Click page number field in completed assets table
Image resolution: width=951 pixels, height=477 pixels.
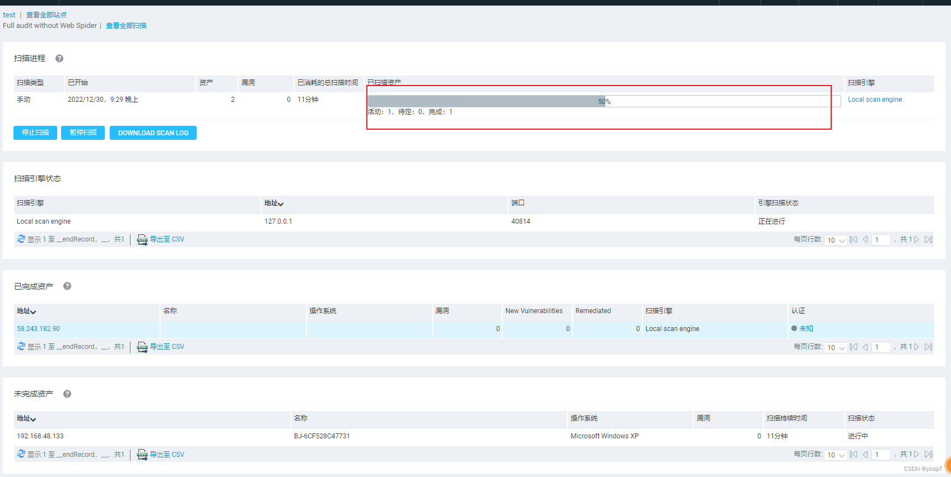point(881,347)
